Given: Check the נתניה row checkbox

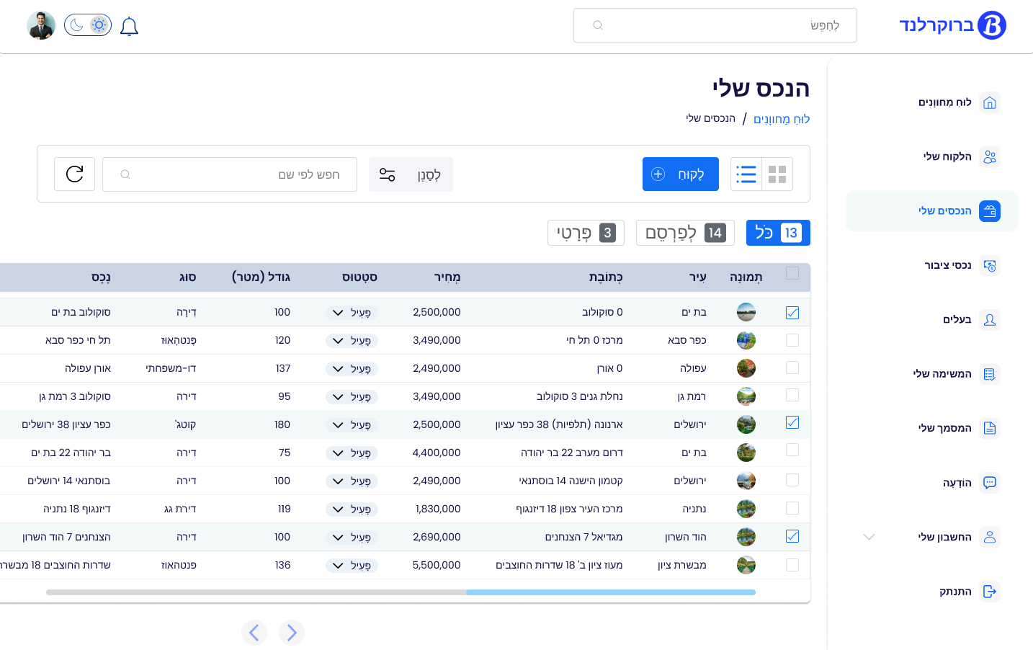Looking at the screenshot, I should [x=792, y=508].
